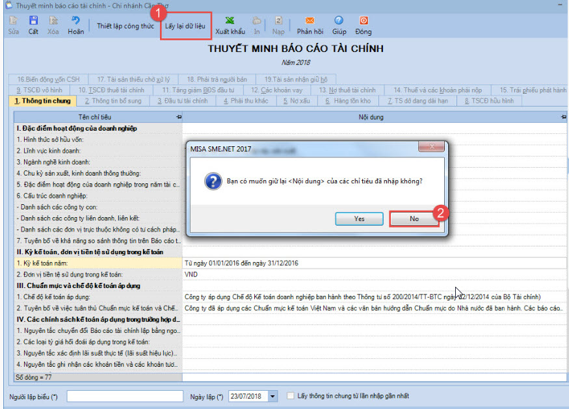Click the Người lập biểu input field
The width and height of the screenshot is (569, 409).
click(125, 396)
